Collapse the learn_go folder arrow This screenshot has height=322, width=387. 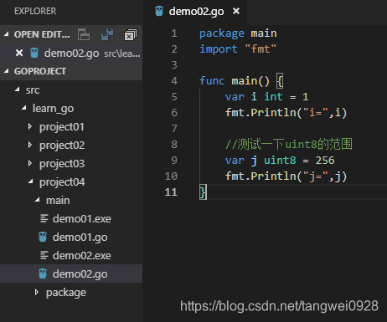[24, 108]
